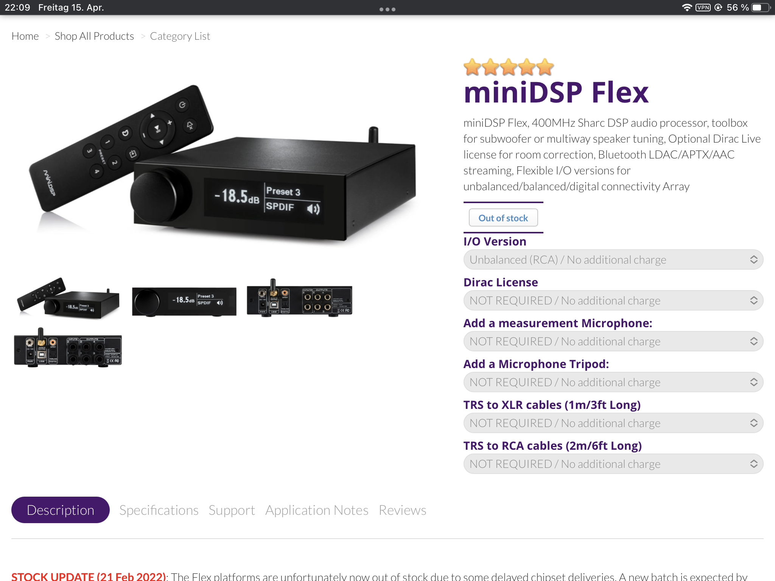Tap the five-star rating icons
Screen dimensions: 775x581
click(x=509, y=67)
